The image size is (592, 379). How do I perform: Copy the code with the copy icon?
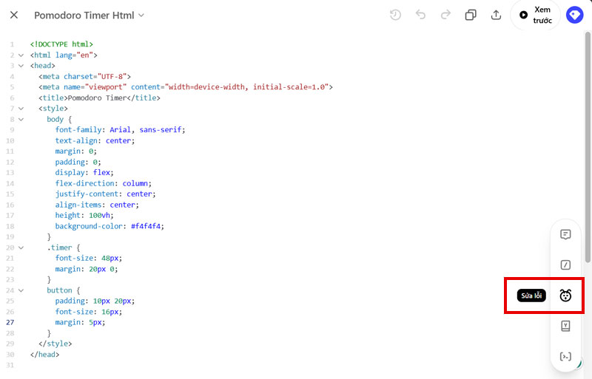pos(471,15)
